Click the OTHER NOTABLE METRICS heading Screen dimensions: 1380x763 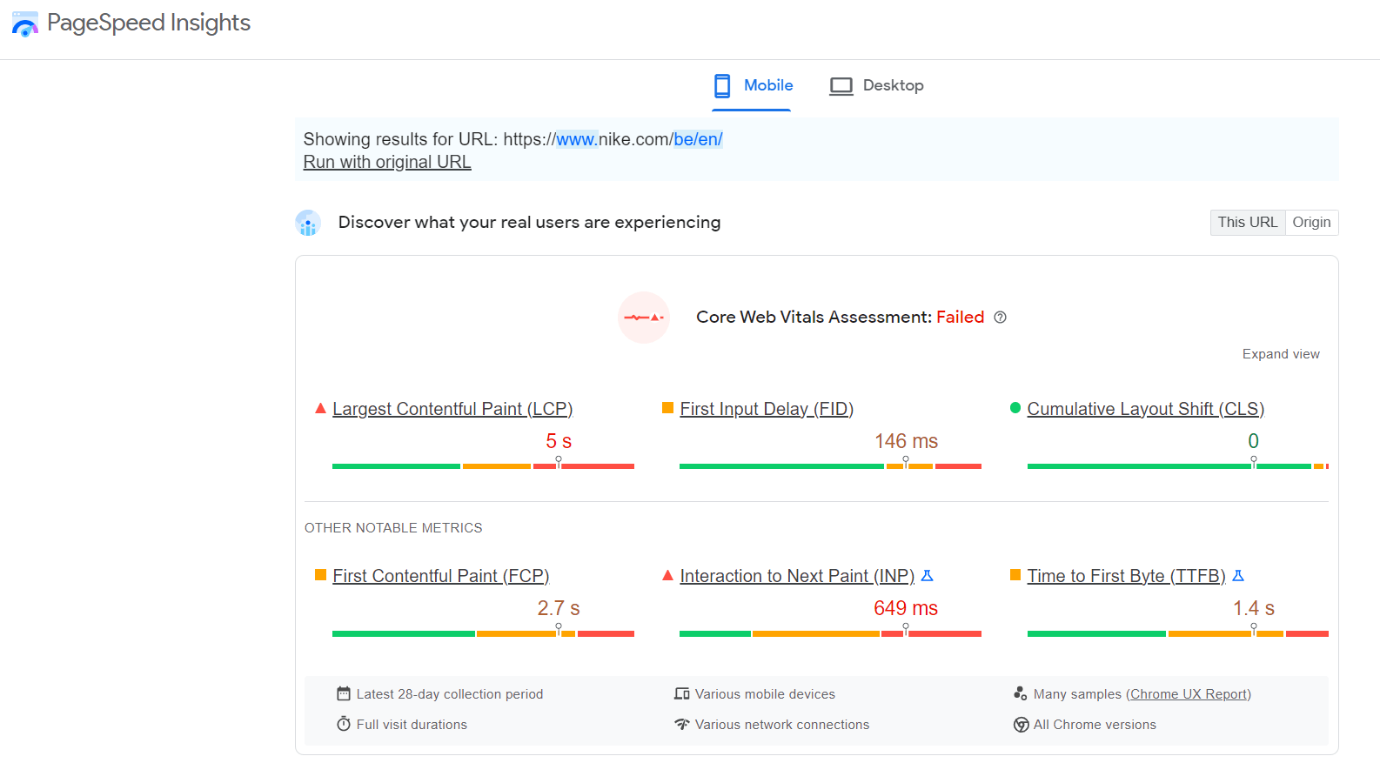pyautogui.click(x=393, y=528)
